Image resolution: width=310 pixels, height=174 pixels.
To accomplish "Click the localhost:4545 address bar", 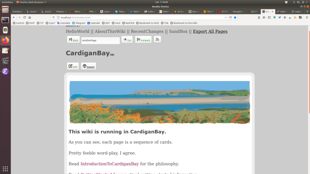I will 138,17.
